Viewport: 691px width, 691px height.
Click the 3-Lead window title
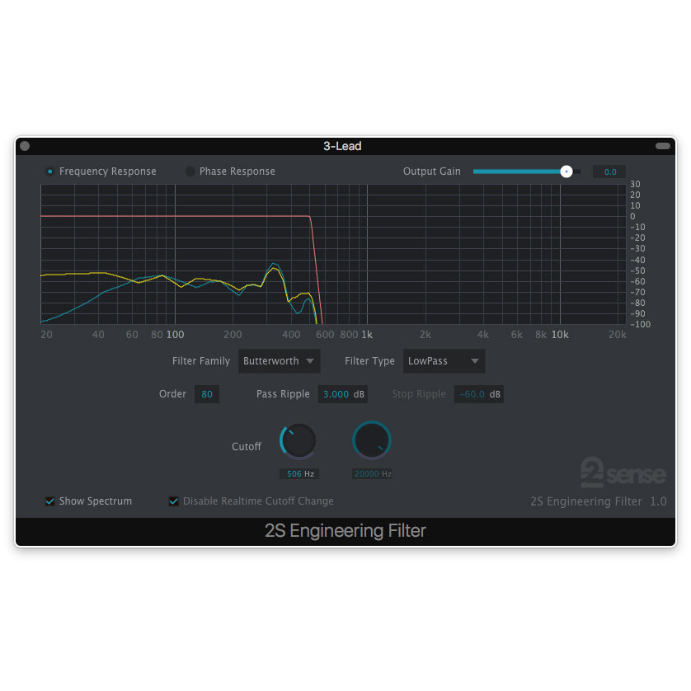(x=342, y=146)
